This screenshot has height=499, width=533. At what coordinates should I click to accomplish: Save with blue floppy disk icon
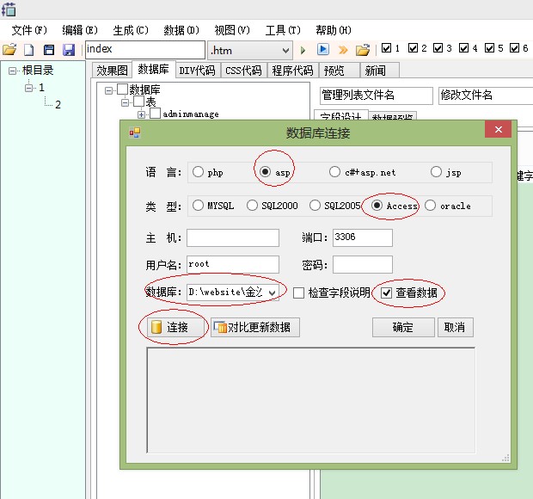coord(69,50)
